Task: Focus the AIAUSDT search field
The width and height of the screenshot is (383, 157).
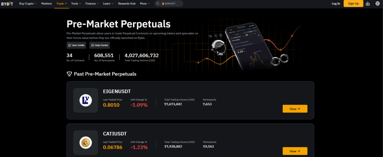Action: (172, 4)
